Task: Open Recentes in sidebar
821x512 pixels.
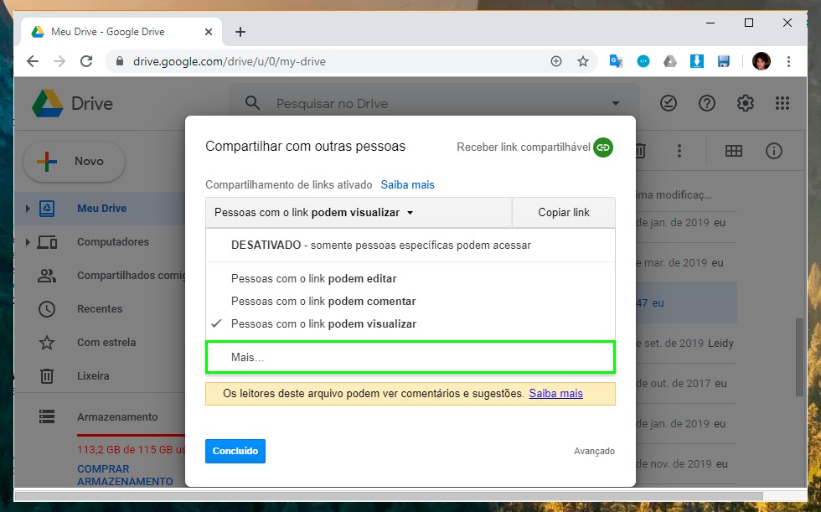Action: pos(100,309)
